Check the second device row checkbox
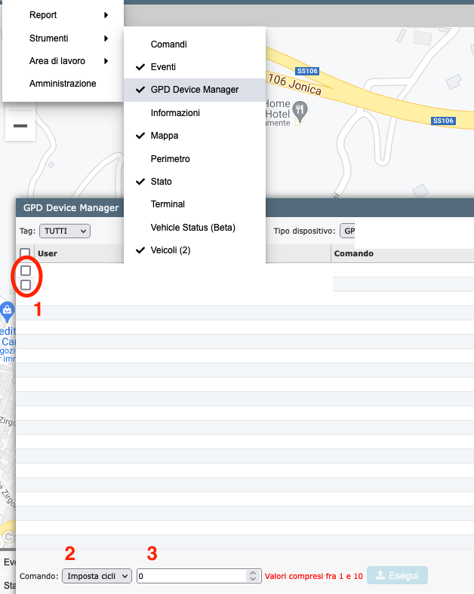 (x=26, y=285)
